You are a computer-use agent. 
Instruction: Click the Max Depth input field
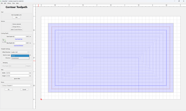[22, 43]
